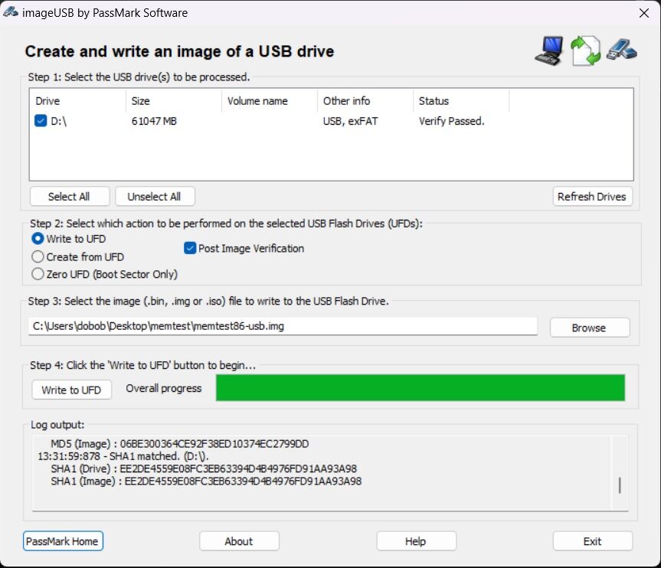
Task: Click the USB flash drive header icon
Action: point(622,49)
